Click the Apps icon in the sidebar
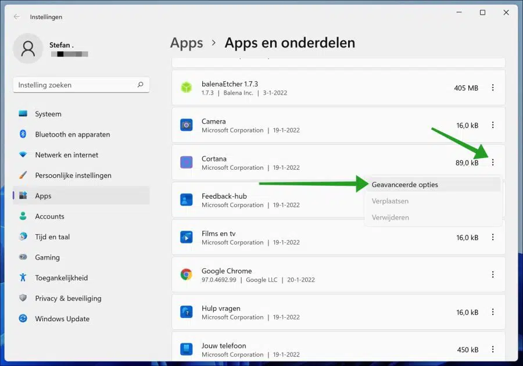The image size is (523, 366). click(23, 195)
